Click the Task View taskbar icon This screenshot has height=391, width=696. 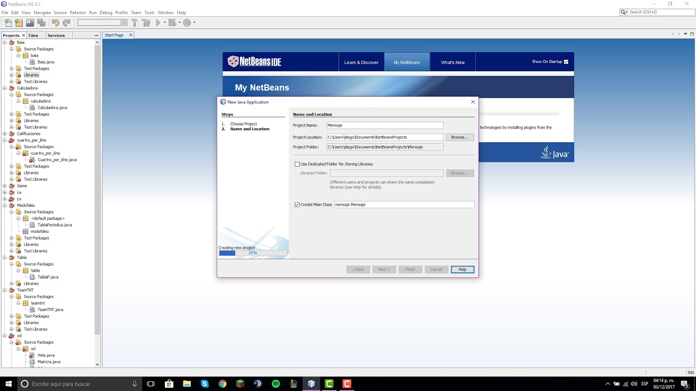151,384
